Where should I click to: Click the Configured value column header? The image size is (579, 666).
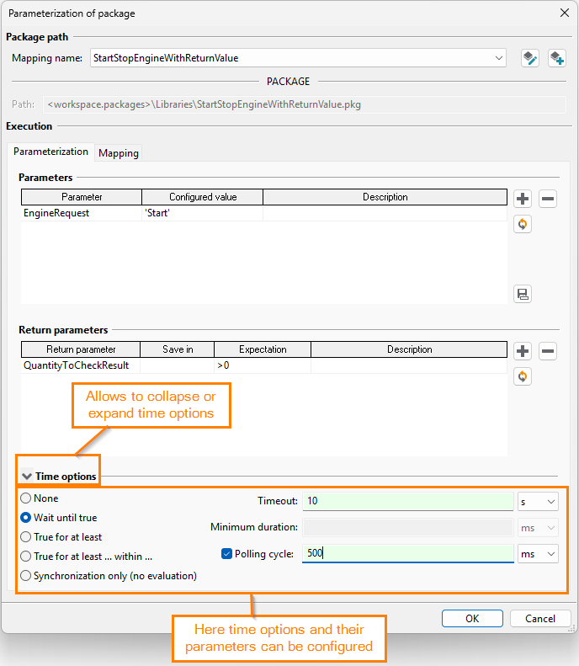(203, 197)
